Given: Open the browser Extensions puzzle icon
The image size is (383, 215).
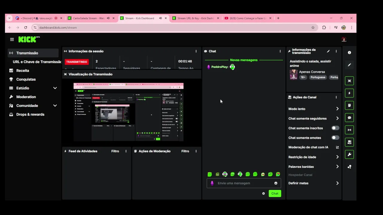Looking at the screenshot, I should pyautogui.click(x=324, y=27).
